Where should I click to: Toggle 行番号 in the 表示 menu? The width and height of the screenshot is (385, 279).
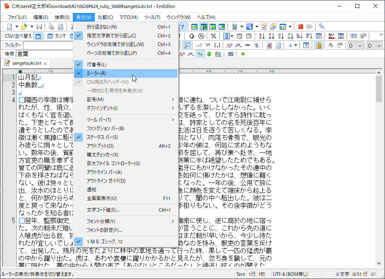(x=107, y=63)
